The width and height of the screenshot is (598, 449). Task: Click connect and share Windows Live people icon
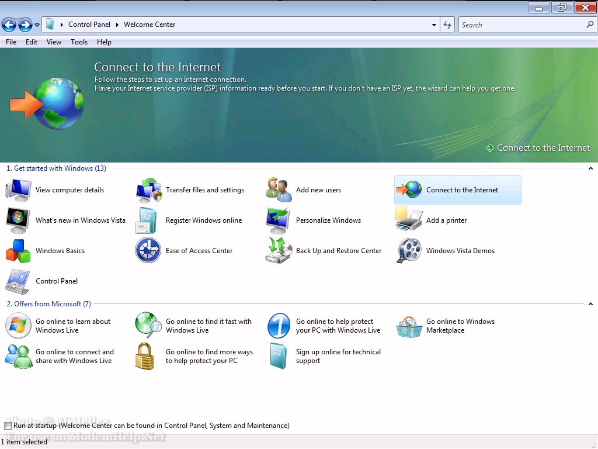[18, 356]
